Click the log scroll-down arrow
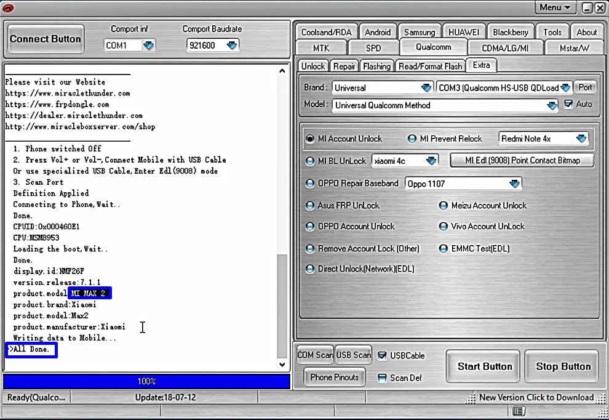The image size is (609, 420). pos(282,365)
